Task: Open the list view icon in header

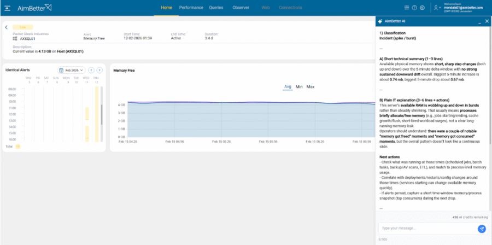Action: click(x=406, y=8)
